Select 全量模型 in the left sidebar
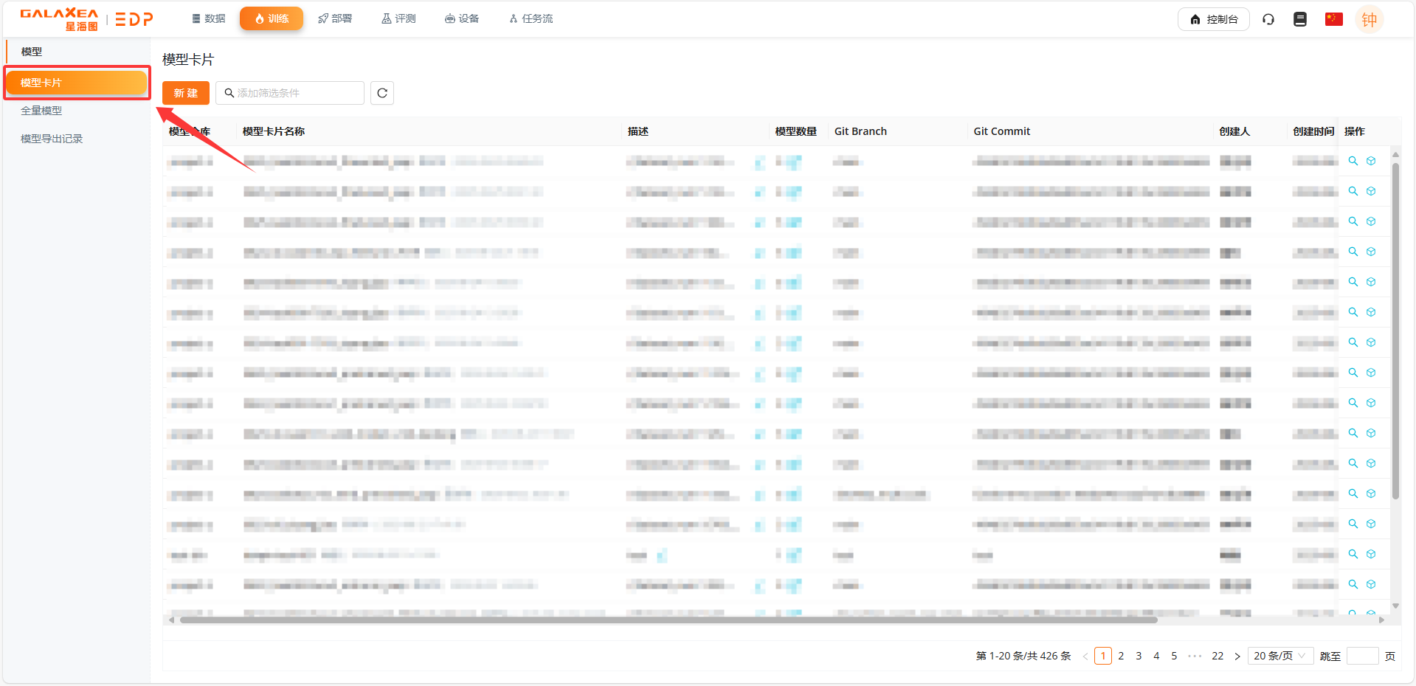This screenshot has width=1416, height=686. point(41,111)
